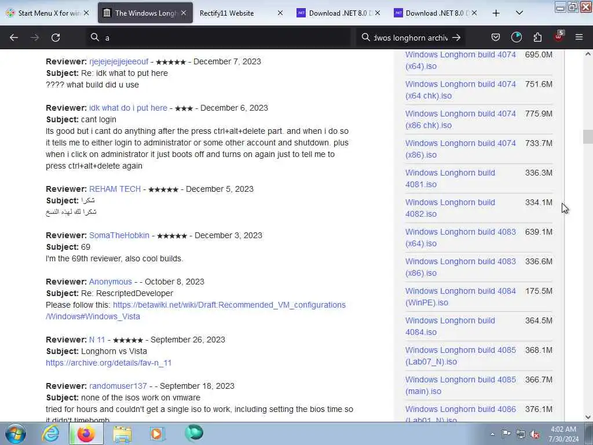The image size is (593, 445).
Task: Click the page scrollbar thumb
Action: coord(588,137)
